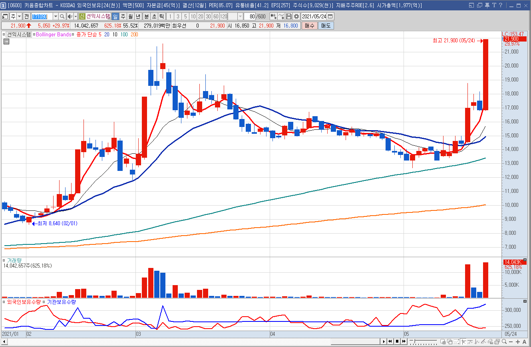Click the window layout icon in title bar
This screenshot has height=347, width=531.
tap(471, 5)
